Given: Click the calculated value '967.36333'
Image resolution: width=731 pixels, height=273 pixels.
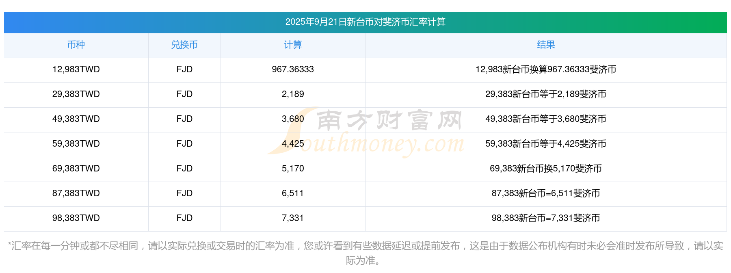Looking at the screenshot, I should [293, 69].
